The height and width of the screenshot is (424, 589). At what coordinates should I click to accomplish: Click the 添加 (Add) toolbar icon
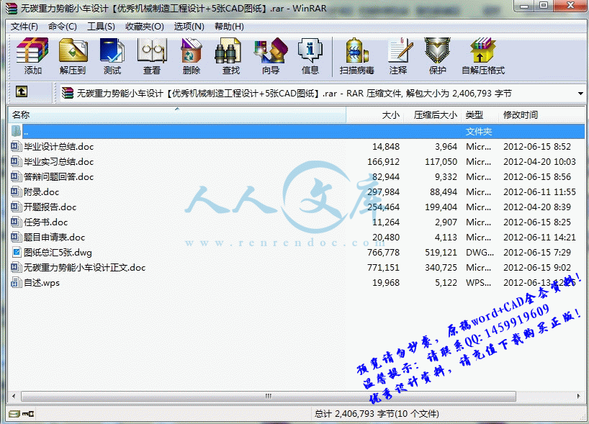[32, 55]
